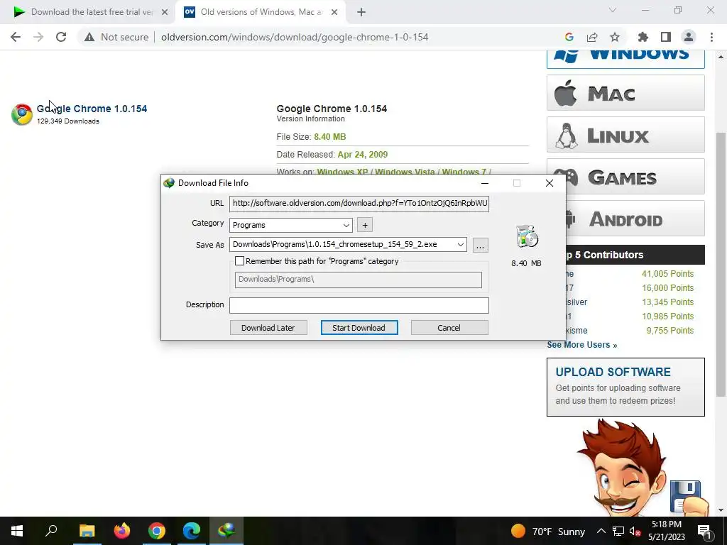Click the installer file type icon

click(x=527, y=236)
